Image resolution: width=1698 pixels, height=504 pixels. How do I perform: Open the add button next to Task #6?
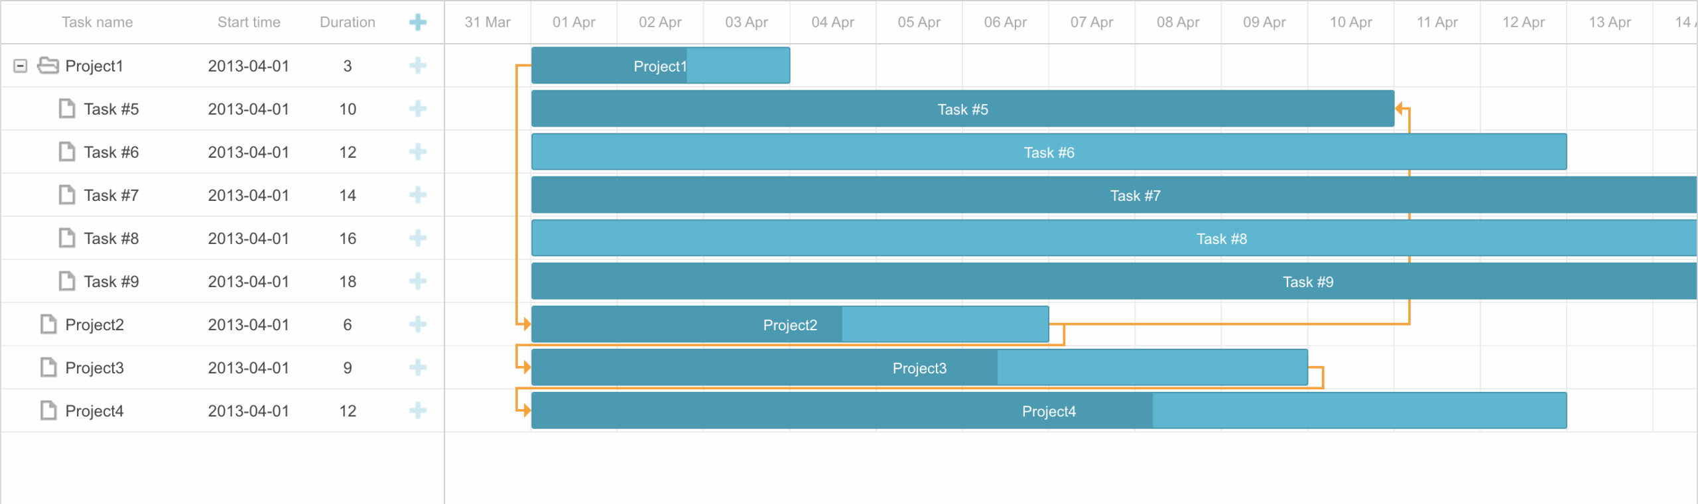point(418,152)
